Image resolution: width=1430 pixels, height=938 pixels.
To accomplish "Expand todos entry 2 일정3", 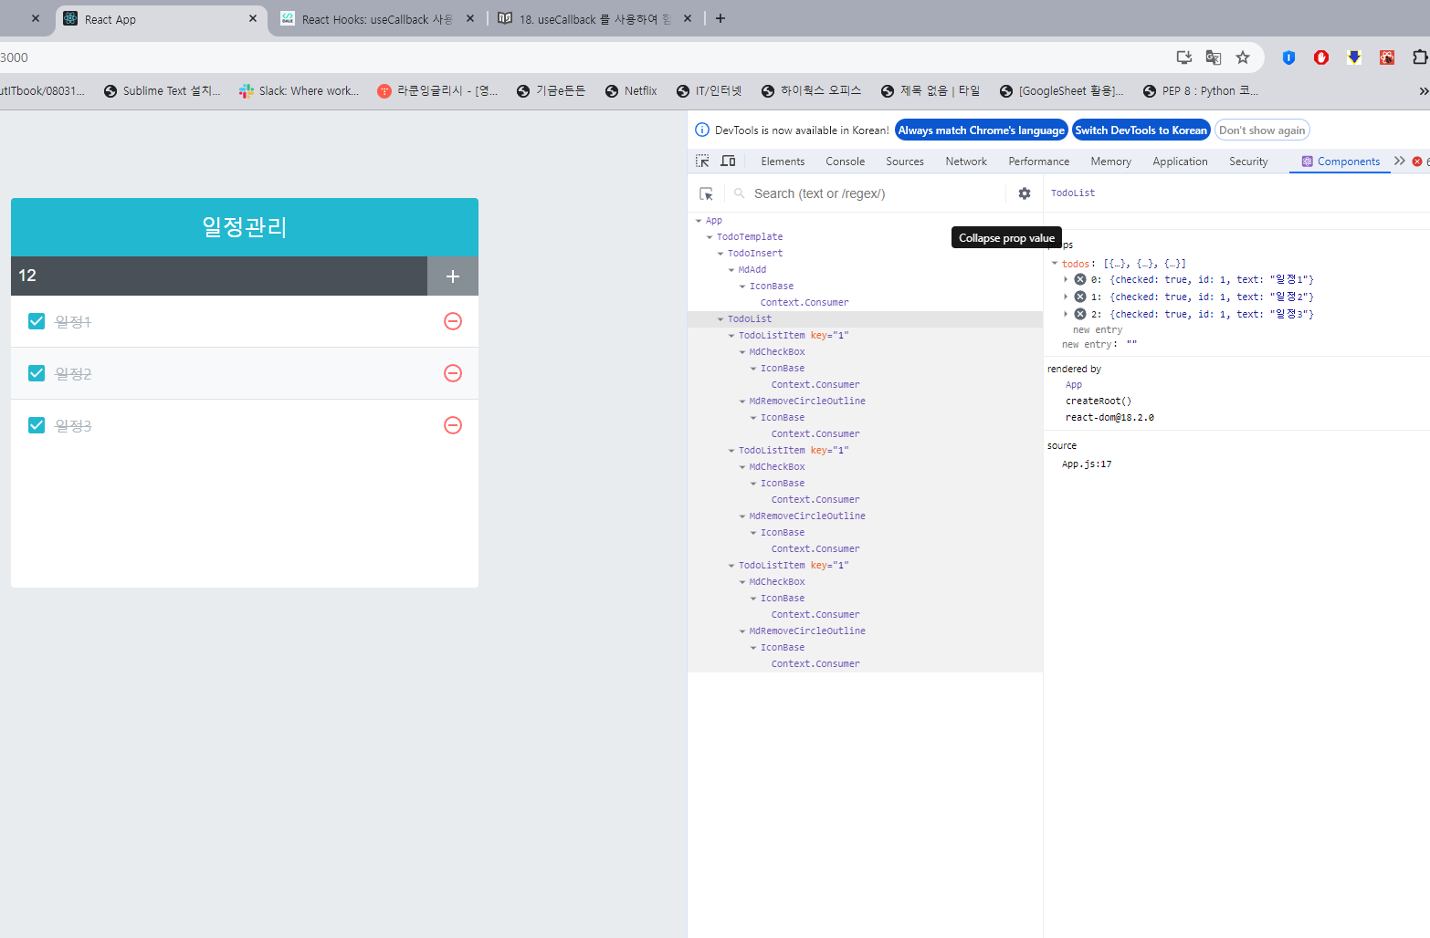I will [x=1066, y=314].
